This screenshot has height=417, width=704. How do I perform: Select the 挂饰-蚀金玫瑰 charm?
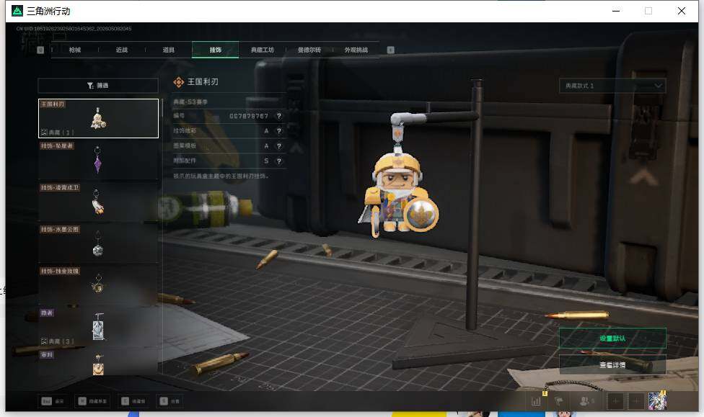(x=98, y=284)
